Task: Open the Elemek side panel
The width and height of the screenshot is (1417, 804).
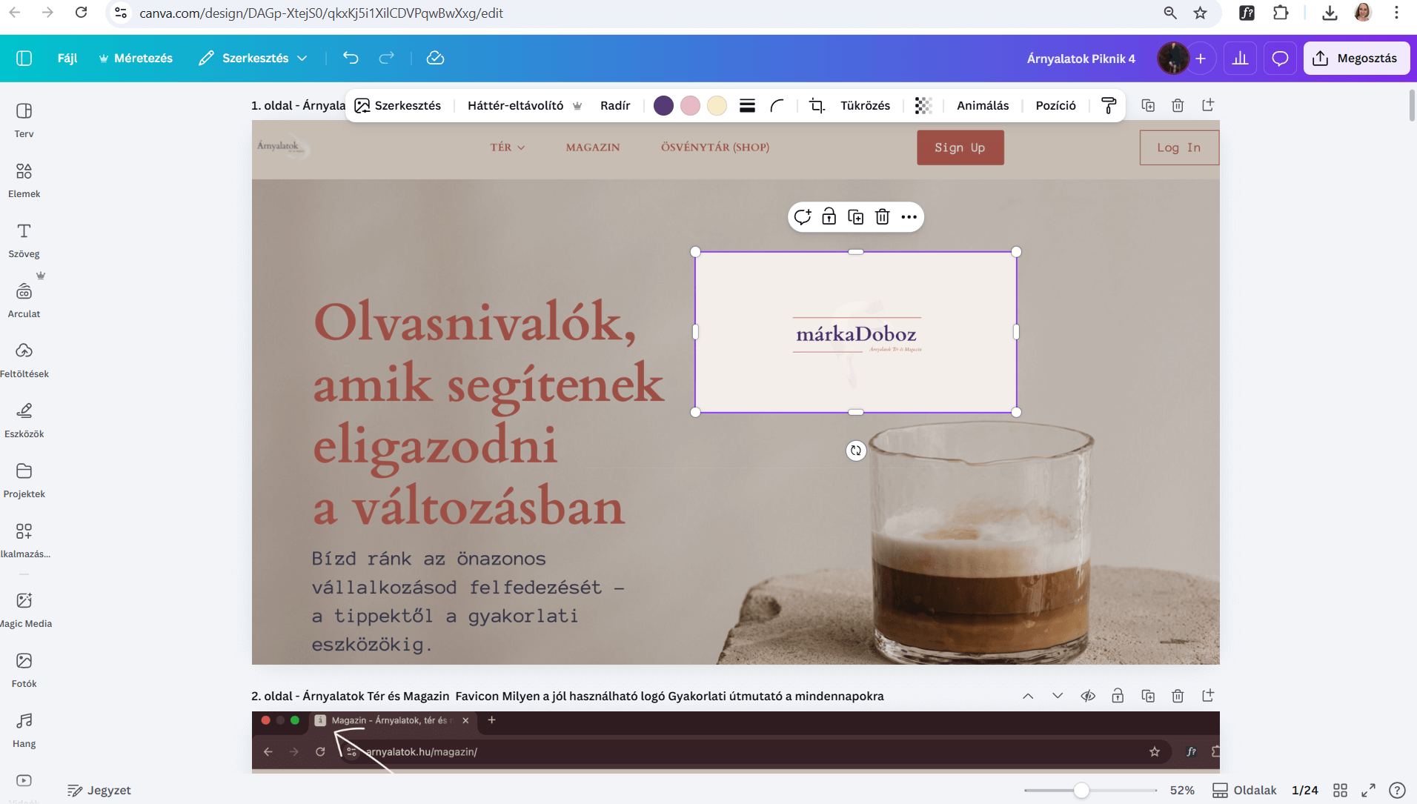Action: point(24,180)
